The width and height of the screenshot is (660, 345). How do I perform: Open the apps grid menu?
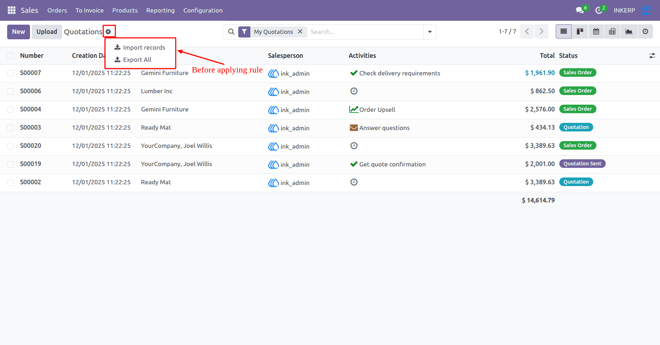(11, 10)
